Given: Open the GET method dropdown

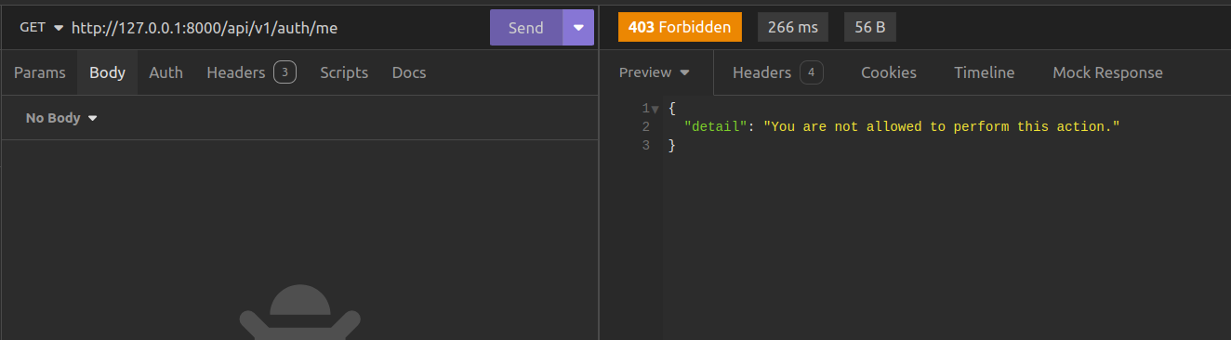Looking at the screenshot, I should tap(42, 28).
